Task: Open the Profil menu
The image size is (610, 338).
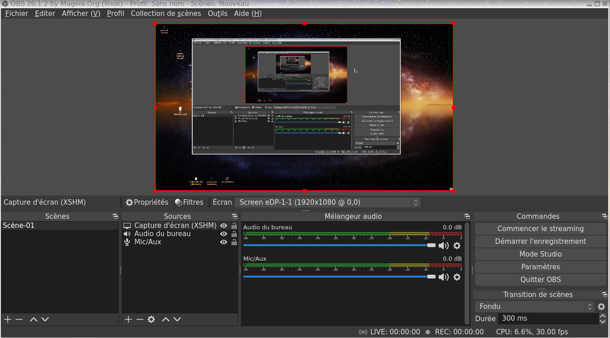Action: point(115,13)
